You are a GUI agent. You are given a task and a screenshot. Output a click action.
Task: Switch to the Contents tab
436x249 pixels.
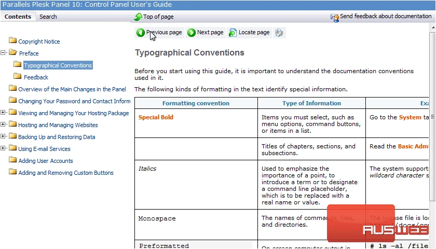click(x=18, y=17)
